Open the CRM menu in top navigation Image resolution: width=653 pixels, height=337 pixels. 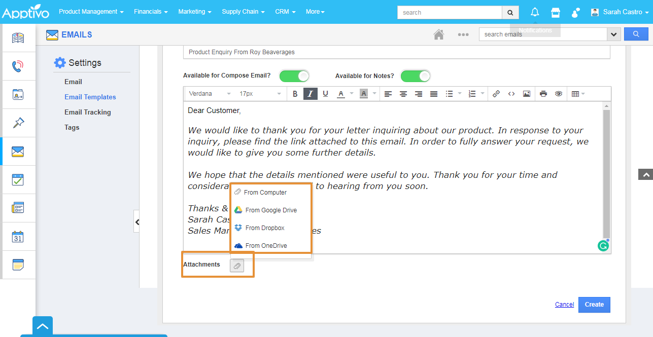[x=285, y=12]
